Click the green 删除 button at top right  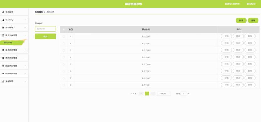253,21
